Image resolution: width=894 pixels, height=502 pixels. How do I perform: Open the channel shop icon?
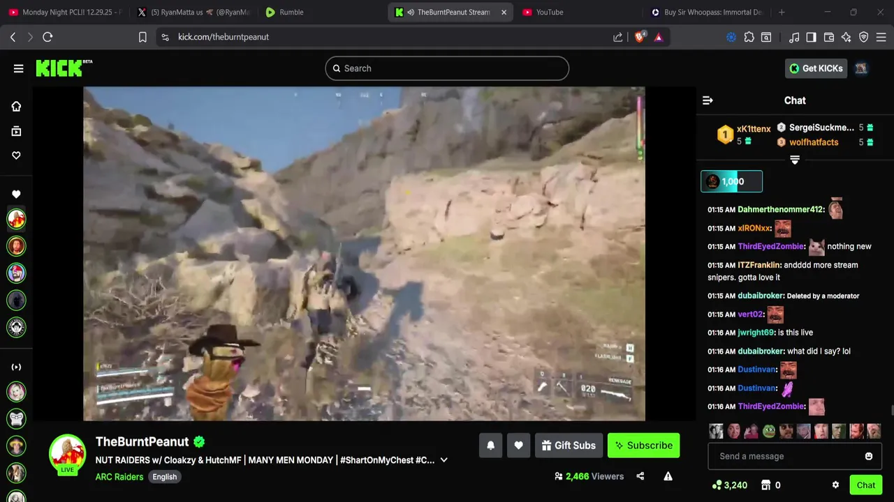(x=765, y=485)
